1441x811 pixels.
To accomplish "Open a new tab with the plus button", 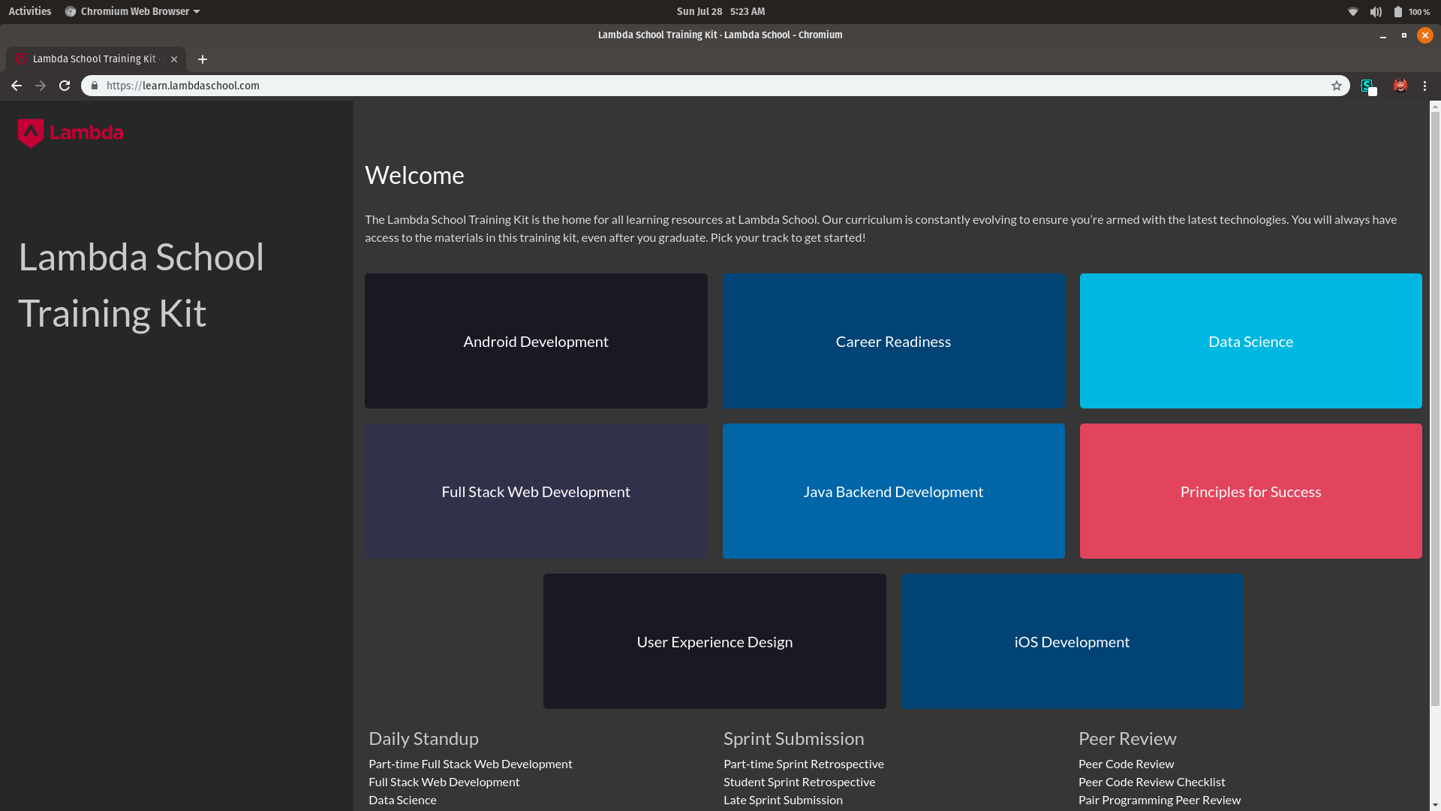I will tap(203, 59).
